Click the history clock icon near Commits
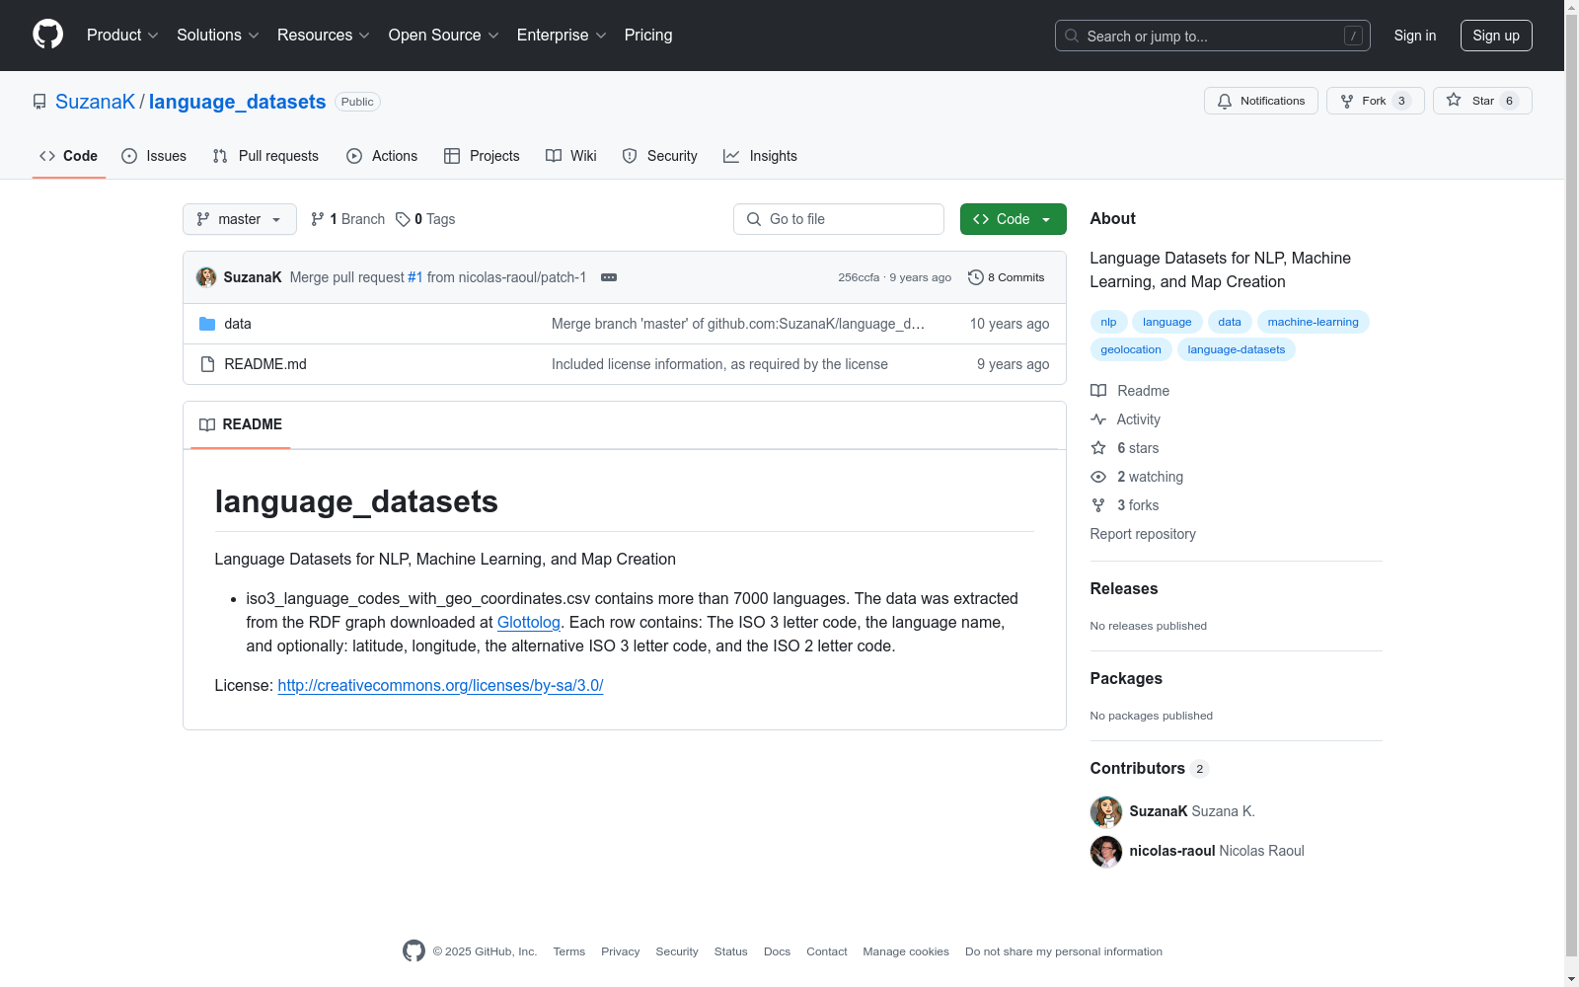Image resolution: width=1579 pixels, height=987 pixels. click(x=976, y=277)
